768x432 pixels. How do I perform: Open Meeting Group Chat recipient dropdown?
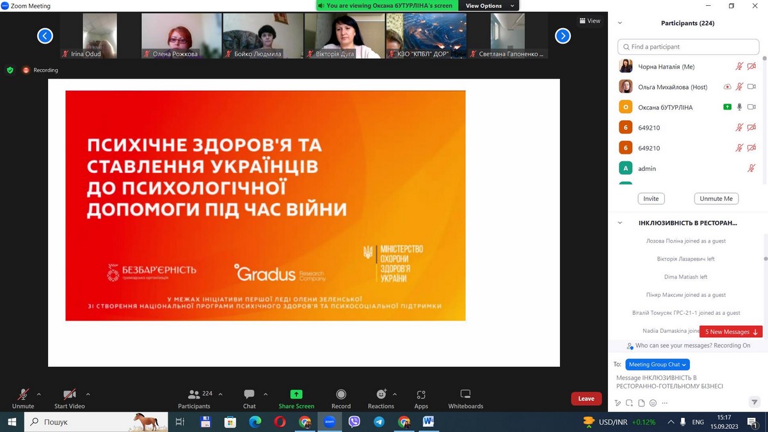657,364
